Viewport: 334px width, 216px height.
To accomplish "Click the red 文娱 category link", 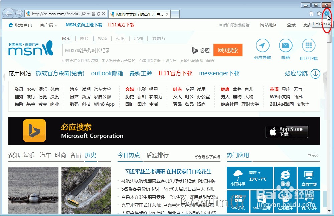I will [130, 89].
